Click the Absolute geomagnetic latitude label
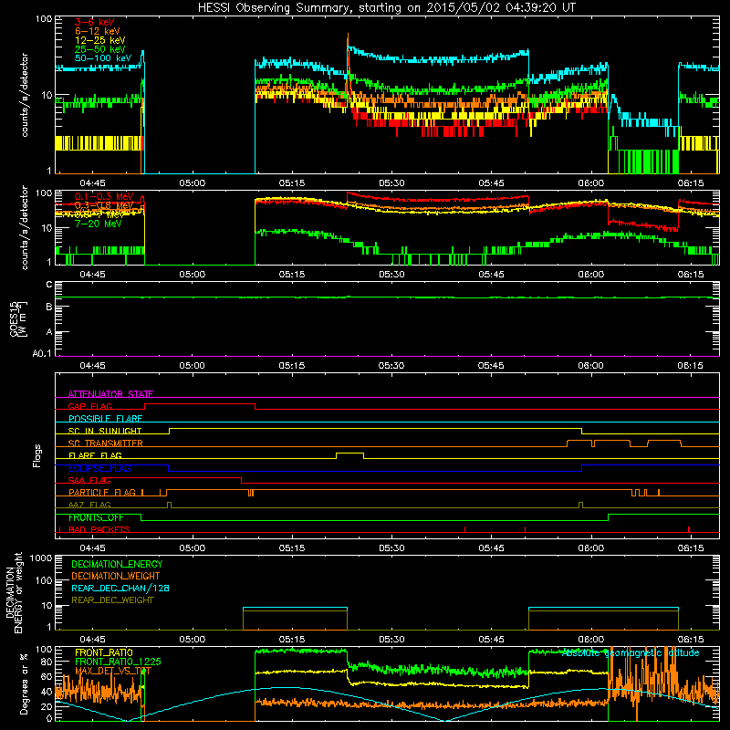The height and width of the screenshot is (730, 730). (x=631, y=653)
